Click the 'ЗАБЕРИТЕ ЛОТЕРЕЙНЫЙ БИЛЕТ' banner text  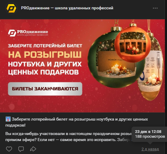click(45, 46)
